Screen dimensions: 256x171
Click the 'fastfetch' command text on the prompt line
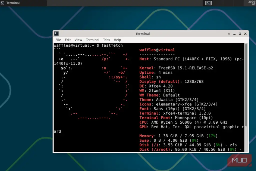click(112, 45)
